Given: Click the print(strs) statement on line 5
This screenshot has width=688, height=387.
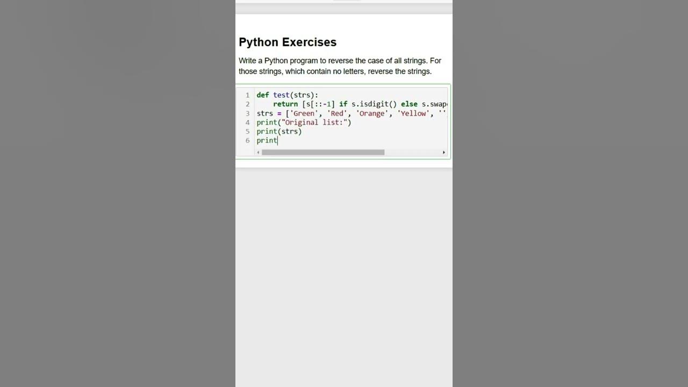Looking at the screenshot, I should point(279,132).
